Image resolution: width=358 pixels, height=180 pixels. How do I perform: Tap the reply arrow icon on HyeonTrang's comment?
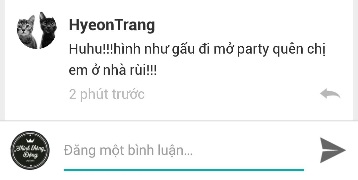(330, 94)
